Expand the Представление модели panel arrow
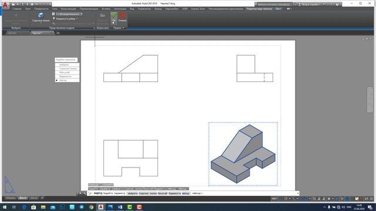Screen dimensions: 376x211 point(94,28)
